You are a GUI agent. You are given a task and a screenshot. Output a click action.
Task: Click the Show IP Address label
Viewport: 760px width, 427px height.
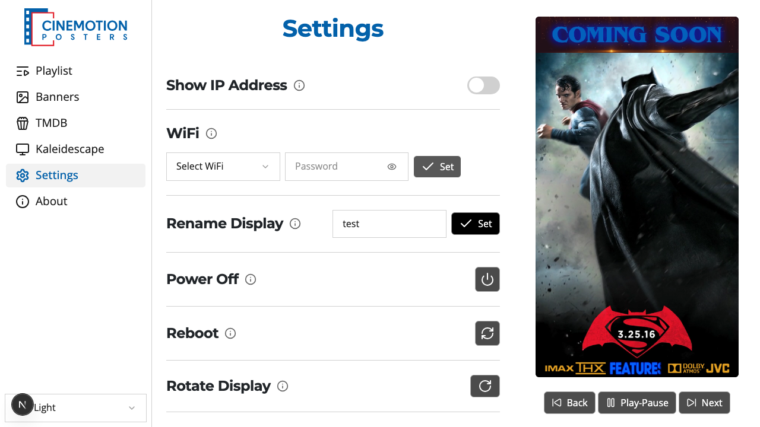tap(227, 85)
